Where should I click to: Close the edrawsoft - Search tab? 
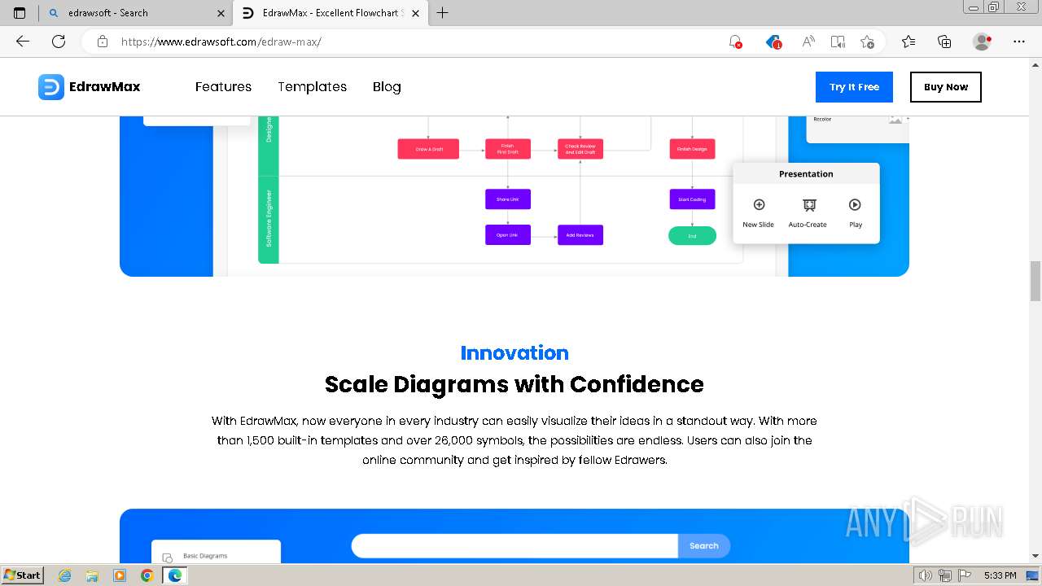[x=221, y=13]
